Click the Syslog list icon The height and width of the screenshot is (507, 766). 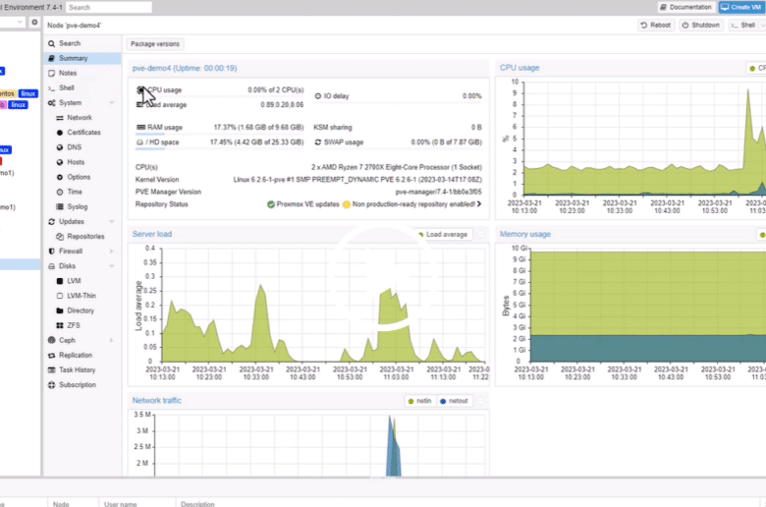click(x=60, y=206)
